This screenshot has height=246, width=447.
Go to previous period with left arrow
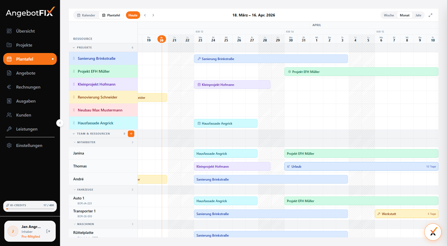[x=145, y=15]
